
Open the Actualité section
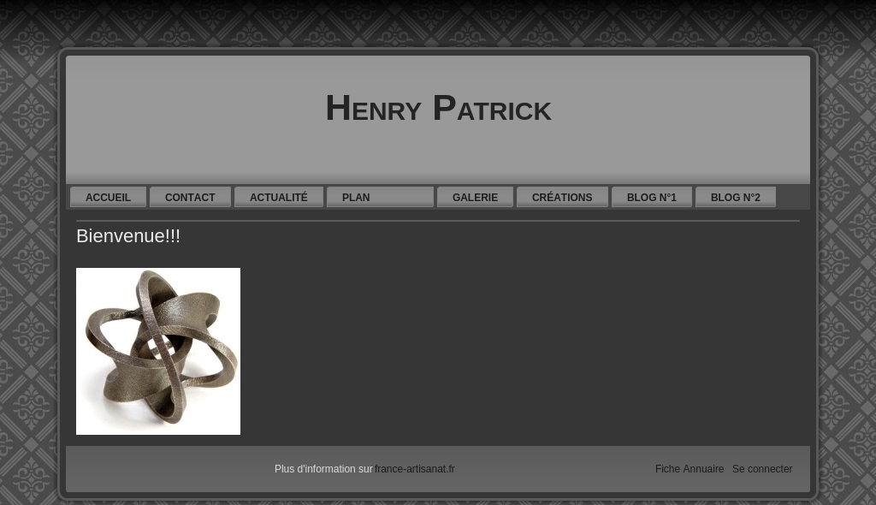coord(279,197)
